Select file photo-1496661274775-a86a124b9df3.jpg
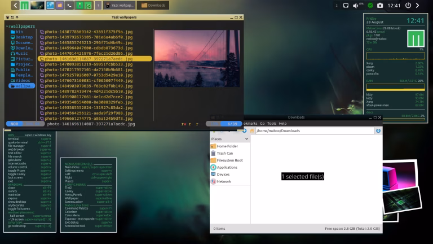433x244 pixels. (86, 119)
